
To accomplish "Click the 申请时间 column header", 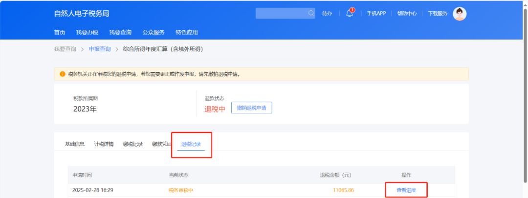I will point(82,175).
